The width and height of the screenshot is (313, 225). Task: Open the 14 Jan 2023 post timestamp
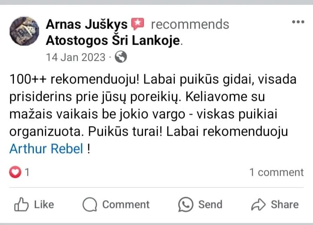click(76, 57)
